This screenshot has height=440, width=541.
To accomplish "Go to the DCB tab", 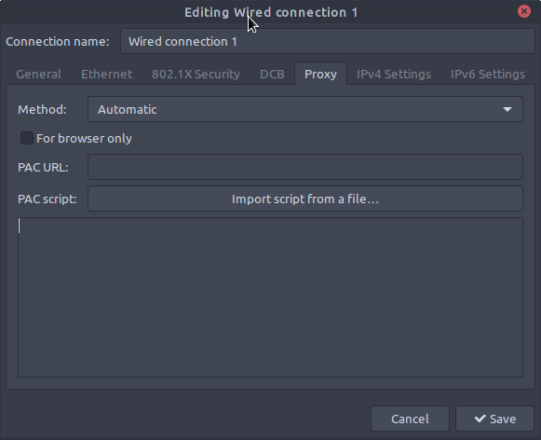I will (272, 74).
